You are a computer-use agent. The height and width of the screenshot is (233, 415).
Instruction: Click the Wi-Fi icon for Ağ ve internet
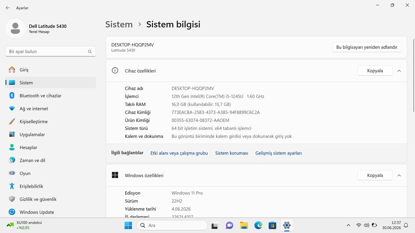(12, 108)
